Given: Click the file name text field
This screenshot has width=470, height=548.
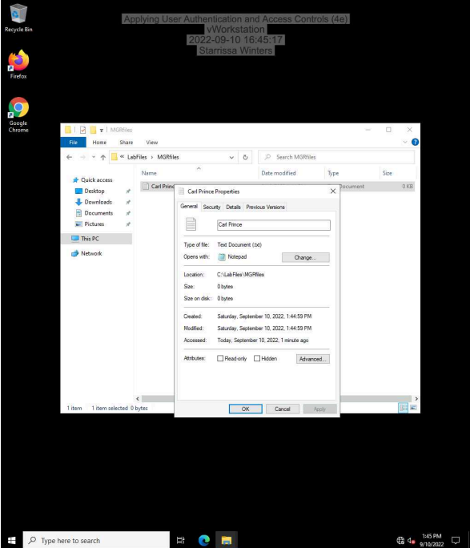Looking at the screenshot, I should pyautogui.click(x=273, y=224).
